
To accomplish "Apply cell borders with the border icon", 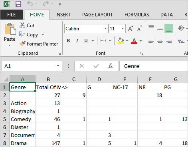I will (x=103, y=41).
